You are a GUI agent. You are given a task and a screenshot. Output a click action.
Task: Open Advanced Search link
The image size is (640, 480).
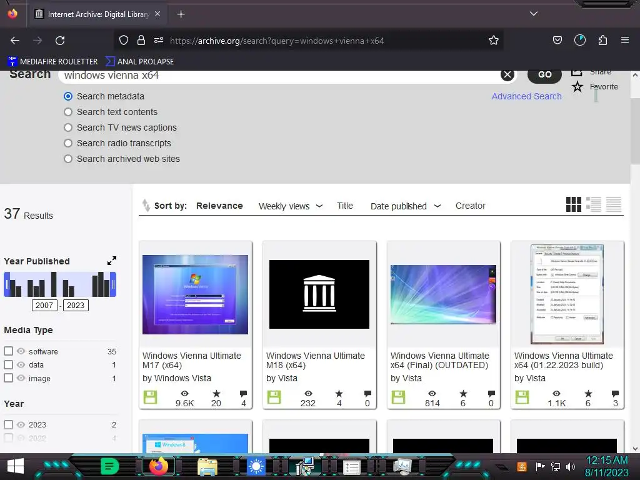(526, 96)
